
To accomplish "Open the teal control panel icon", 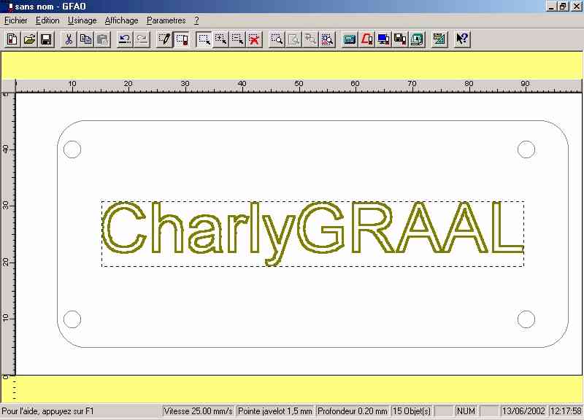I will [x=350, y=39].
